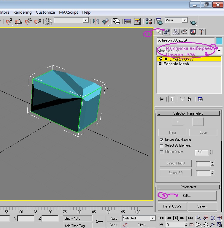This screenshot has width=224, height=228.
Task: Enable the Select By Element checkbox
Action: 161,146
